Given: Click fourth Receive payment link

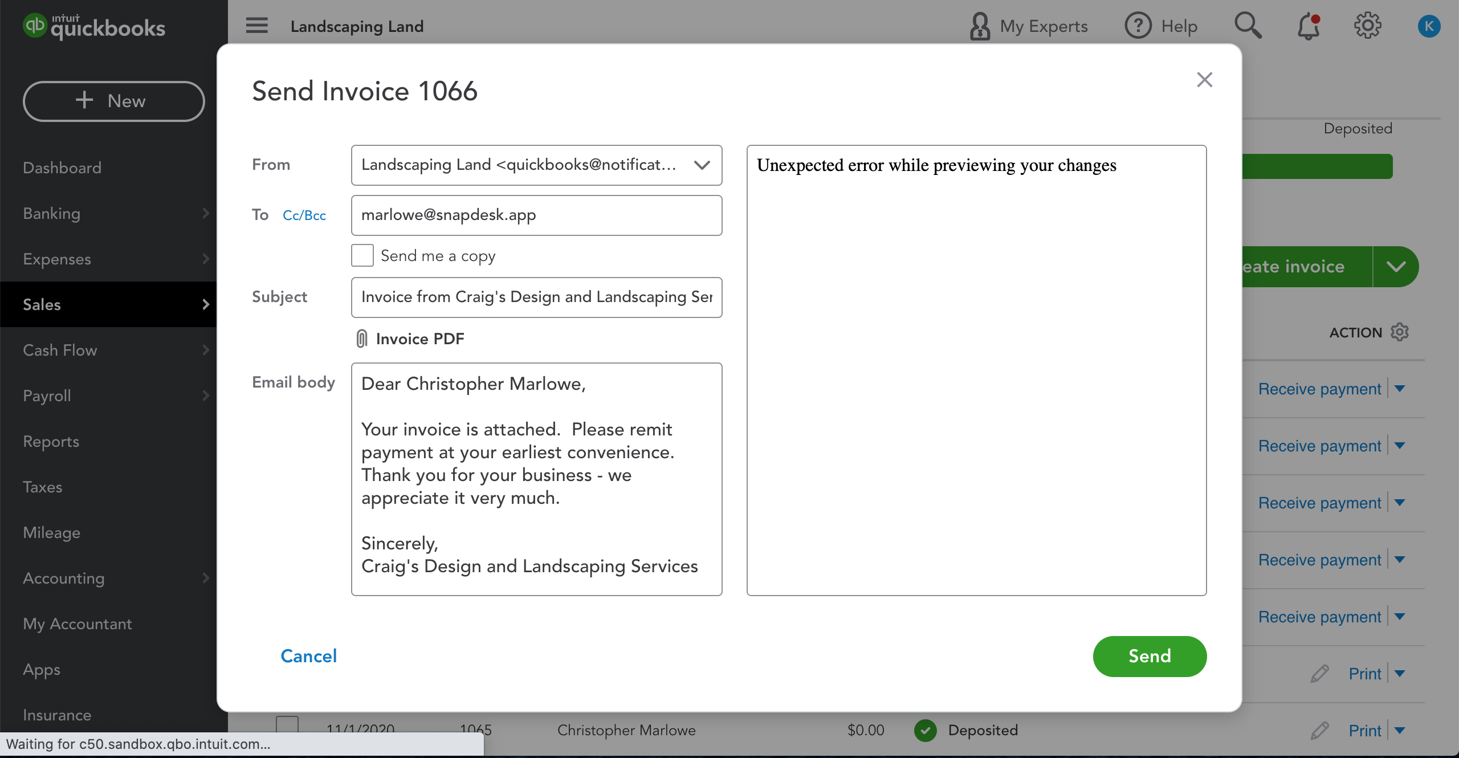Looking at the screenshot, I should coord(1319,560).
